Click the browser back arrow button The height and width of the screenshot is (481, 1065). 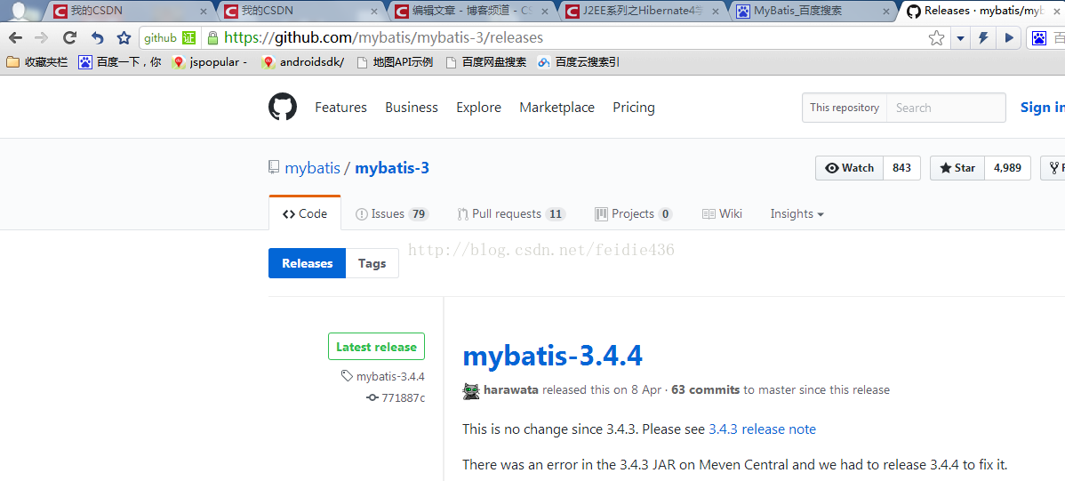click(16, 38)
